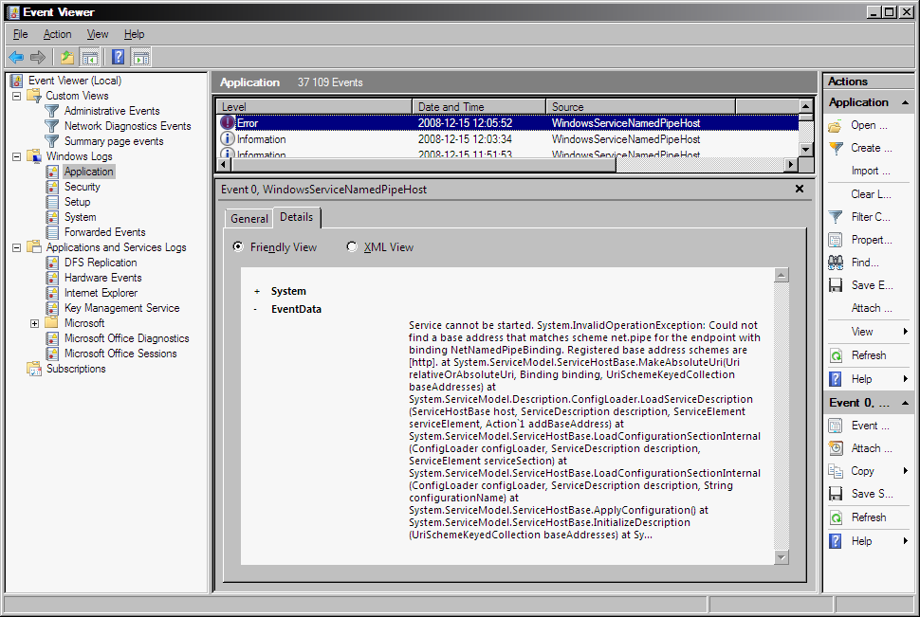Click the Help icon under Event 0 actions
Viewport: 920px width, 617px height.
click(836, 541)
